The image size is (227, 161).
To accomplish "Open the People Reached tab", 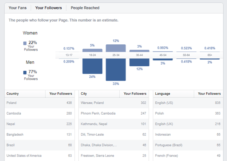I will click(85, 8).
